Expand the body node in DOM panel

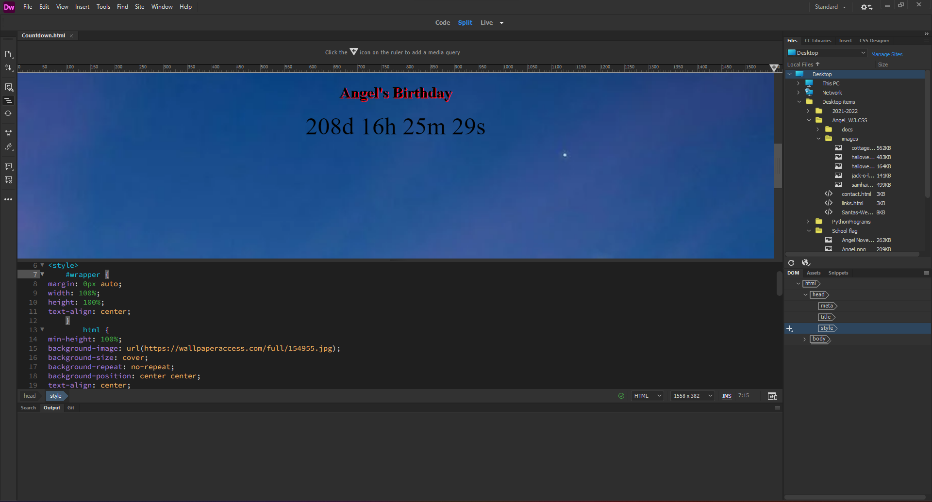(804, 340)
